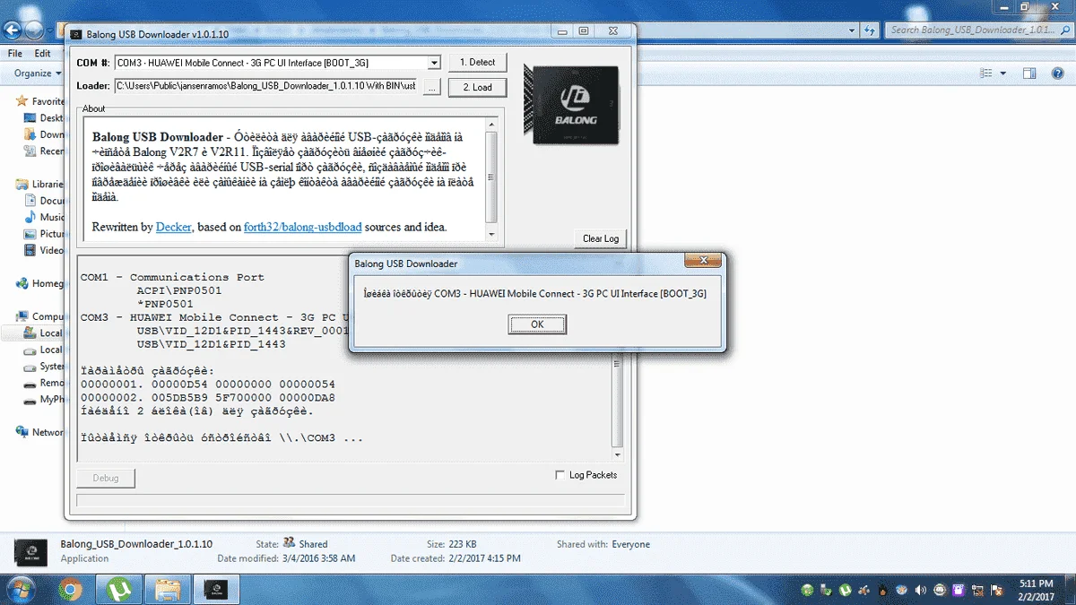This screenshot has width=1076, height=605.
Task: Click Explorer back navigation arrow
Action: coord(13,30)
